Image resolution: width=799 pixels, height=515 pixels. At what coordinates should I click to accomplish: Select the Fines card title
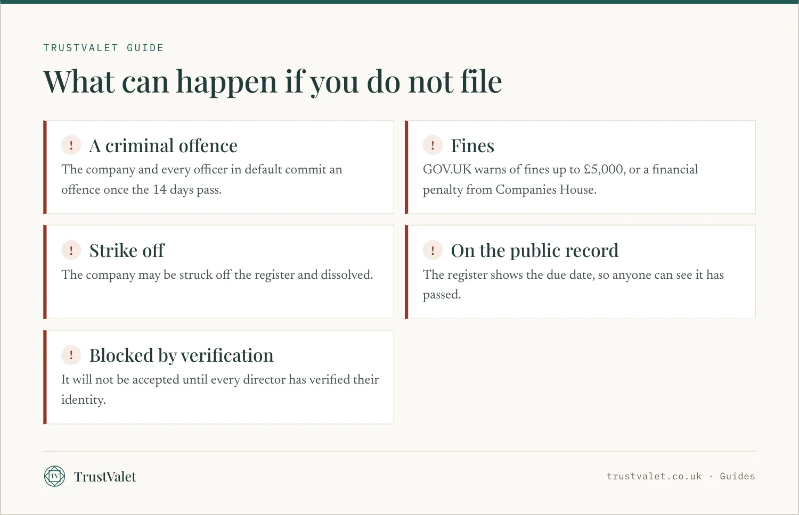(472, 146)
